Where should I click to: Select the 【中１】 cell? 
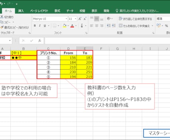point(24,53)
